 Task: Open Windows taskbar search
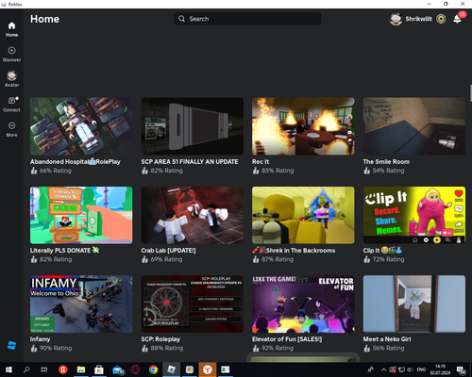coord(26,369)
